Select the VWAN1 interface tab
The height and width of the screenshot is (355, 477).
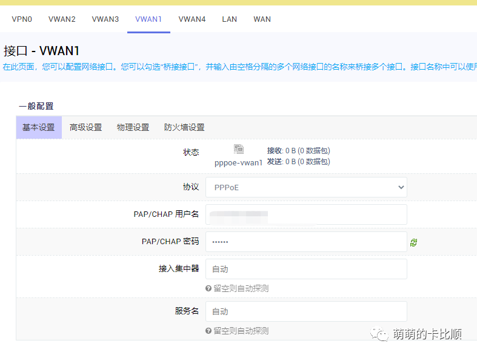point(148,19)
